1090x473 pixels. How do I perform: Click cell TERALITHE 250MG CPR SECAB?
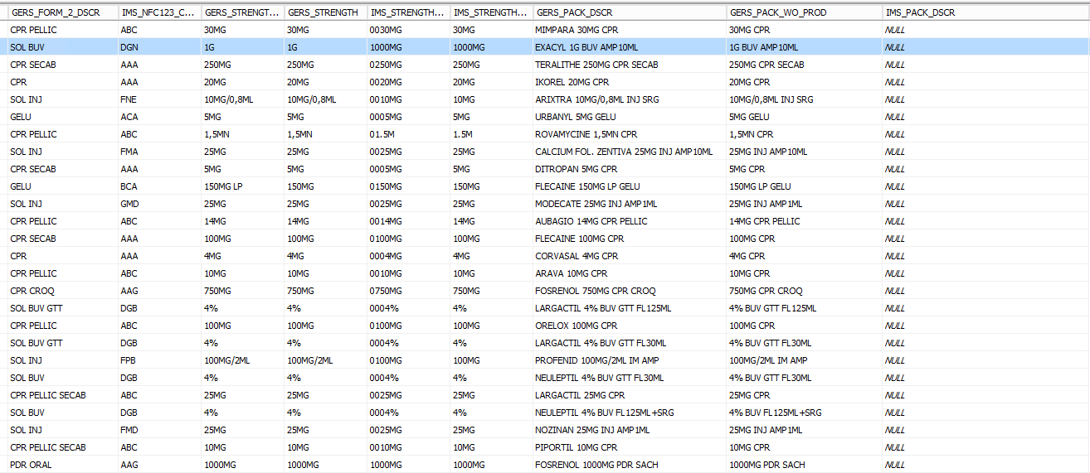coord(630,65)
